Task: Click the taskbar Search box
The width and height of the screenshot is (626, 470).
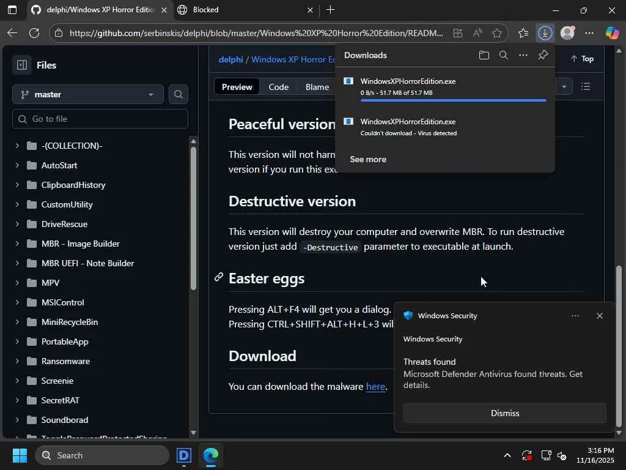Action: coord(102,455)
